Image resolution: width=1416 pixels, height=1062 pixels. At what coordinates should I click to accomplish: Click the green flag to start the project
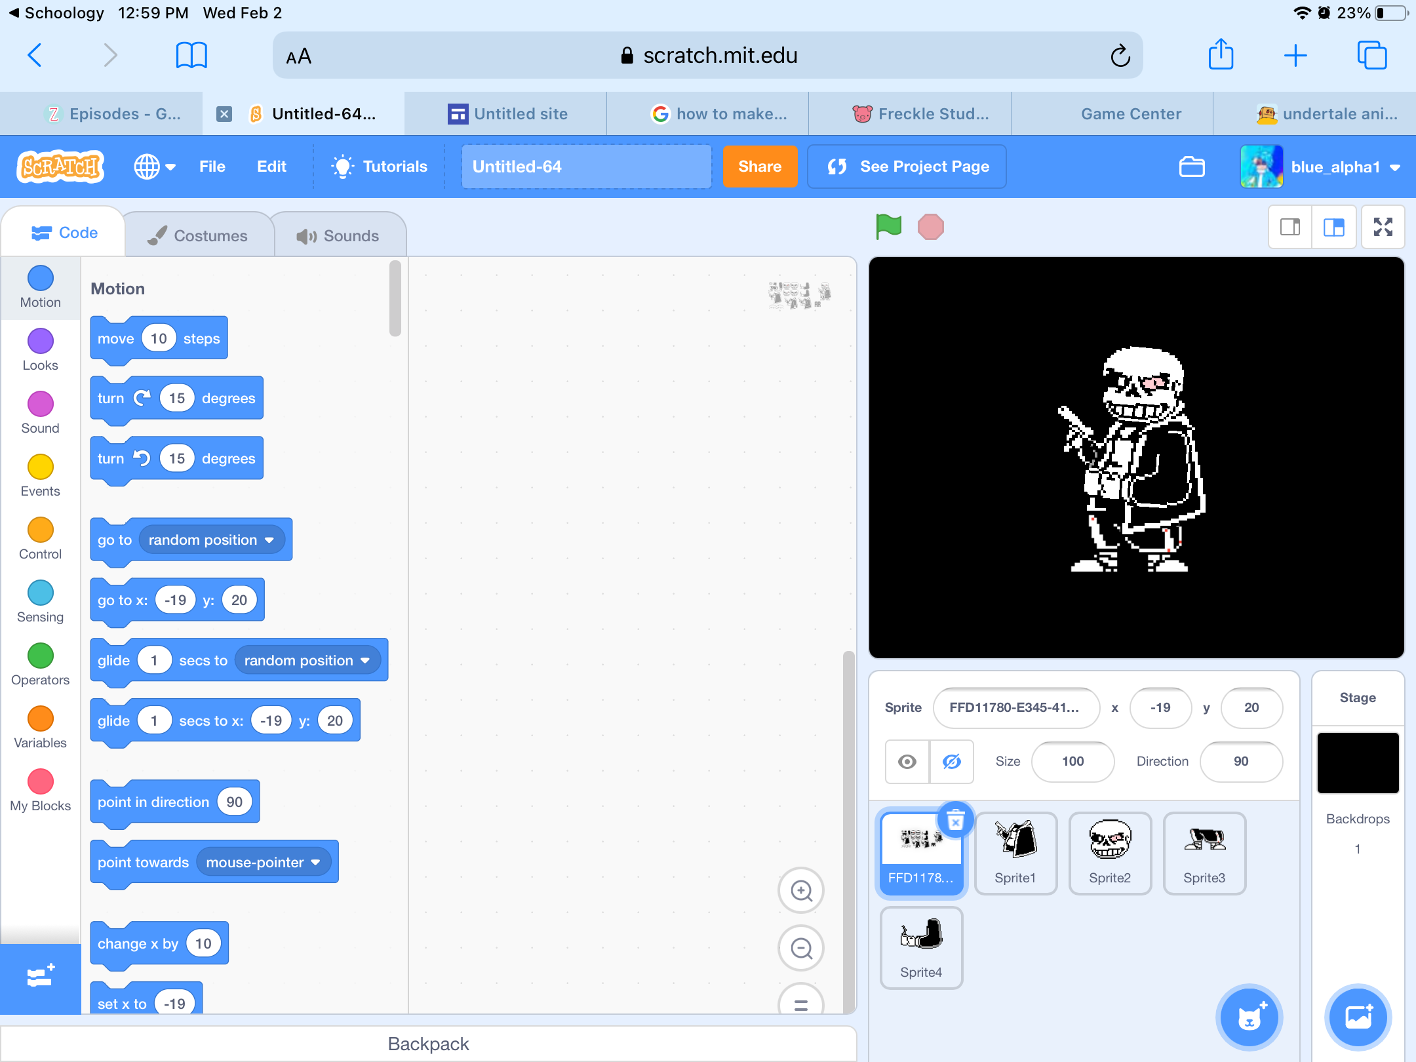pos(888,226)
